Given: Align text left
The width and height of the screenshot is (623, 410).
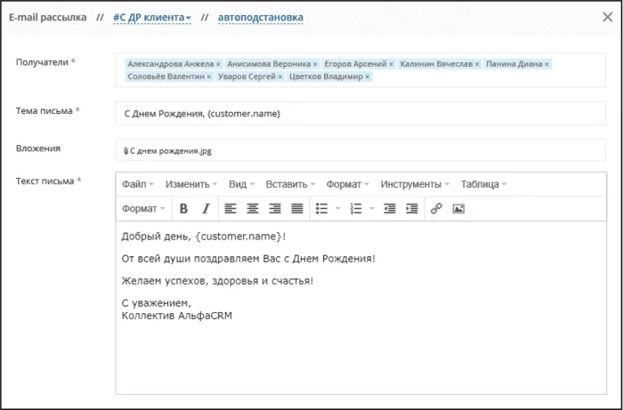Looking at the screenshot, I should click(x=231, y=208).
